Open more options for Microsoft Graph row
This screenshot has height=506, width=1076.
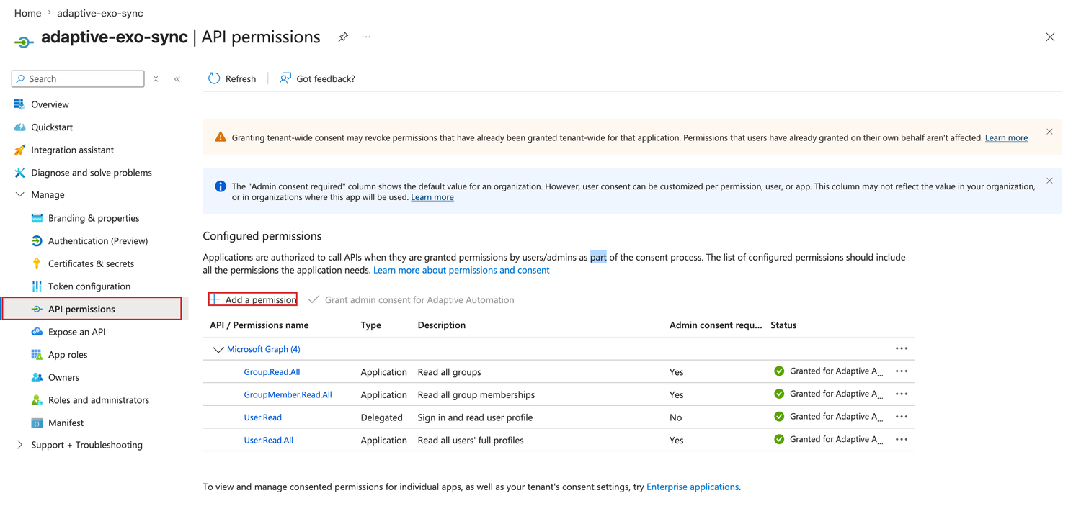[902, 348]
